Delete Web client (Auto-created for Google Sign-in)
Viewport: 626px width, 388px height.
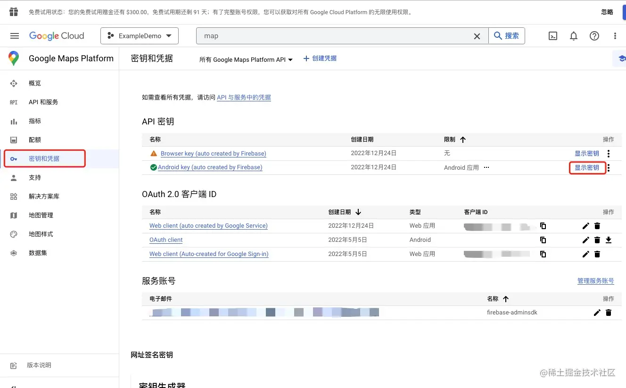pos(597,254)
